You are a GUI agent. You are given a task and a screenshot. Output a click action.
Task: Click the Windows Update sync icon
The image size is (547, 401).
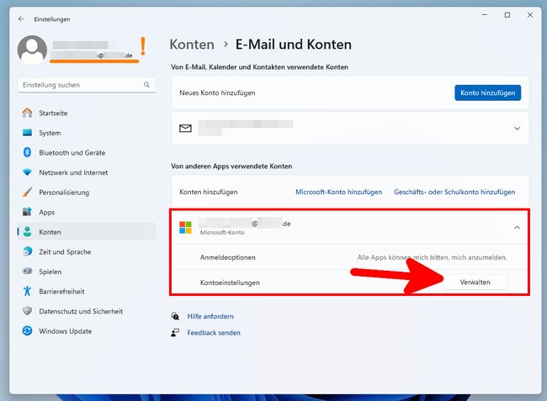pyautogui.click(x=27, y=330)
